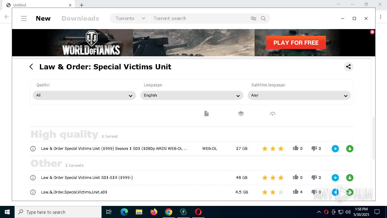Screen dimensions: 387x218
Task: Dislike the Season 1 S01 torrent
Action: (x=314, y=148)
